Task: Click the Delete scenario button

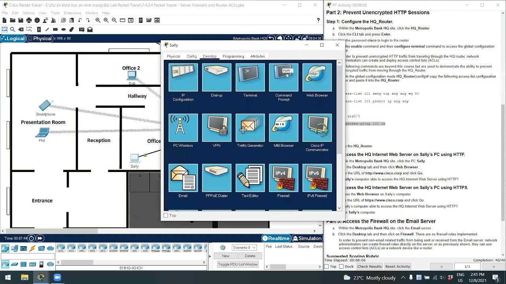Action: coord(250,256)
